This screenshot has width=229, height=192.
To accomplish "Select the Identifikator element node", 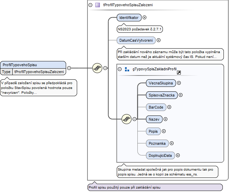I will [129, 18].
